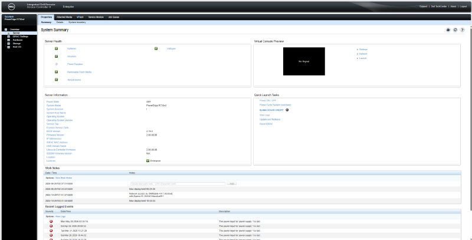
Task: Click the green status icon beside Batteries
Action: pyautogui.click(x=56, y=48)
